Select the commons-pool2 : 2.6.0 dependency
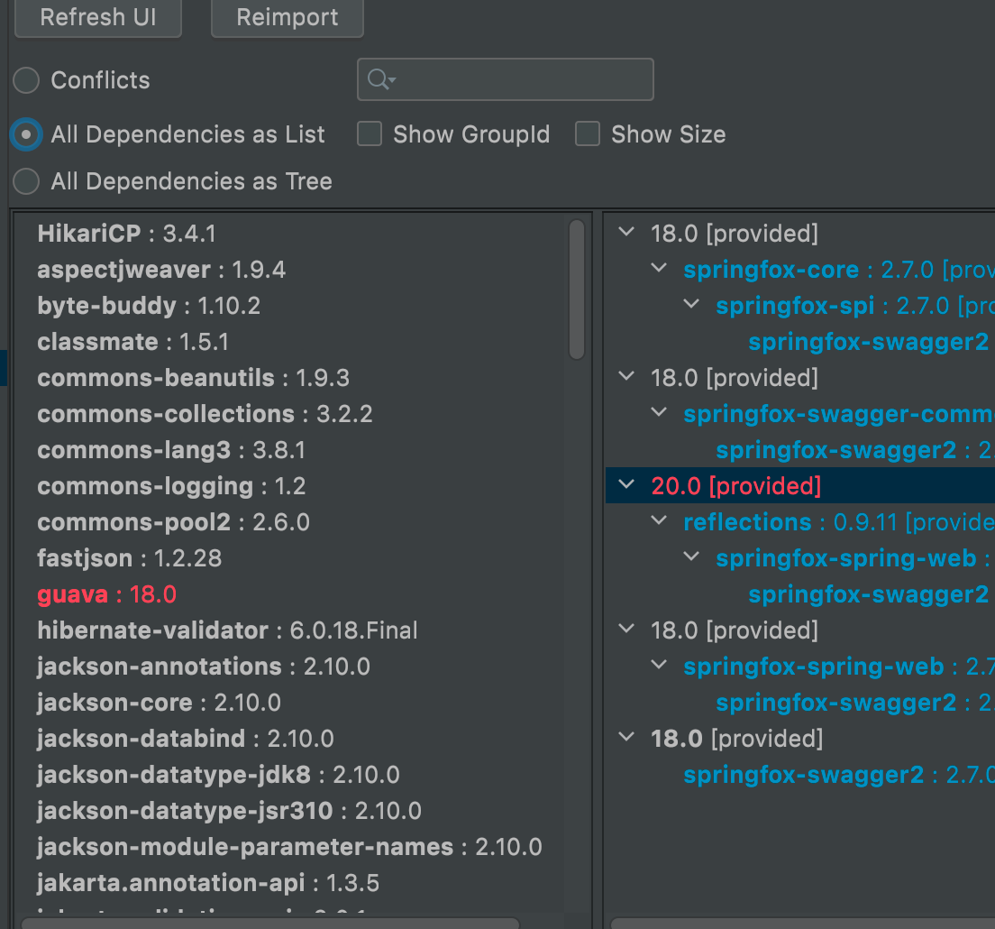 [173, 522]
